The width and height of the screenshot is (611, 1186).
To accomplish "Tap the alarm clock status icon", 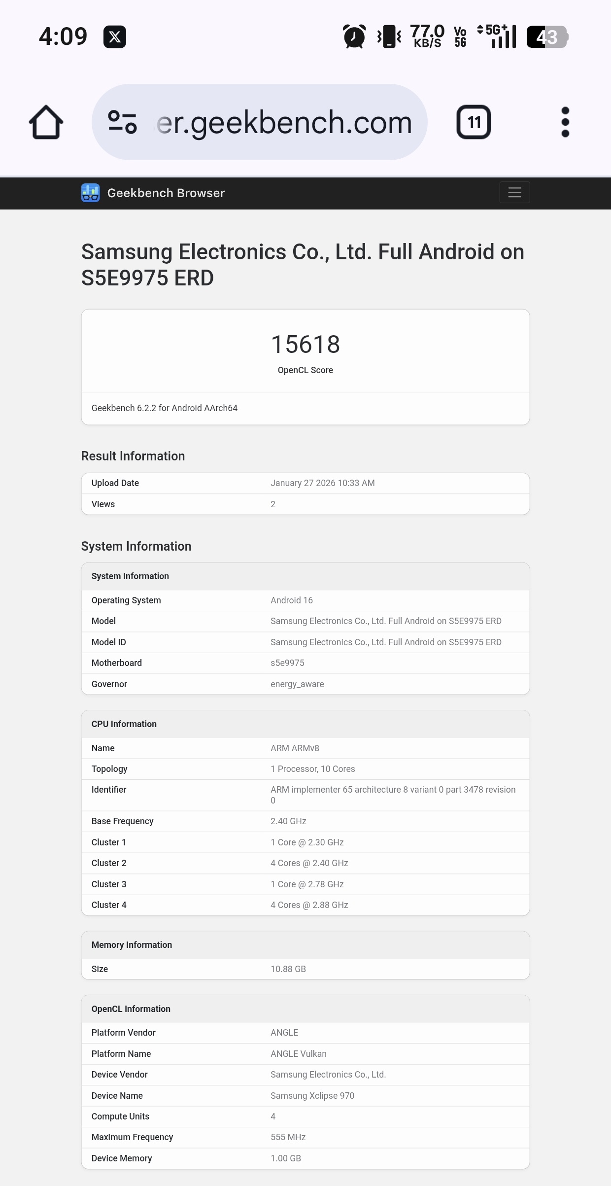I will (354, 37).
